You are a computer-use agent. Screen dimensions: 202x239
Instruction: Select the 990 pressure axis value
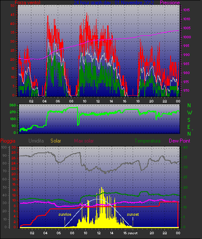pos(186,55)
